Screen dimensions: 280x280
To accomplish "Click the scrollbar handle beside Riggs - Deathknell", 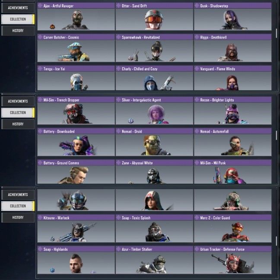I will pyautogui.click(x=277, y=33).
